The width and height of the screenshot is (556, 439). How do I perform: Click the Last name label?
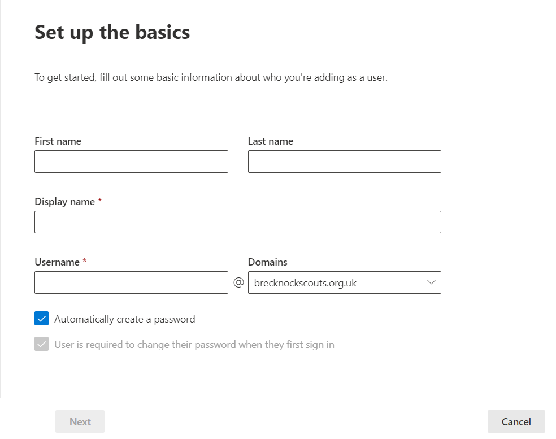pos(271,141)
